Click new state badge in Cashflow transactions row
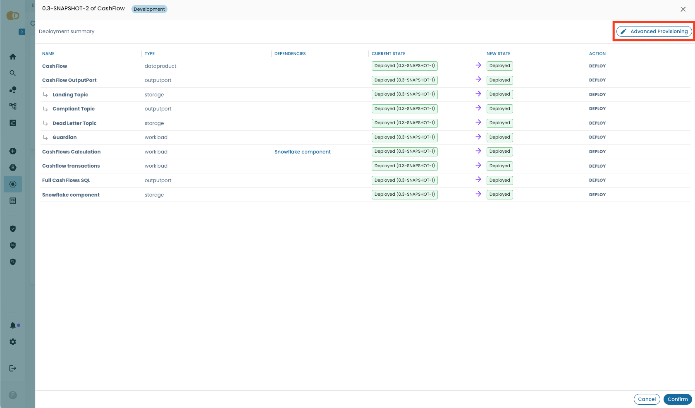The width and height of the screenshot is (695, 408). pos(499,166)
